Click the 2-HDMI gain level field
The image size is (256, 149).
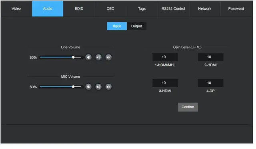(211, 57)
